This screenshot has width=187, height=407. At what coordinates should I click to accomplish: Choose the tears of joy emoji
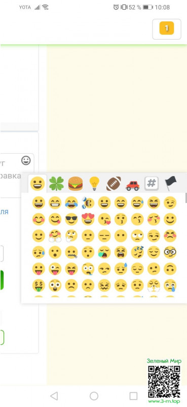(x=71, y=202)
